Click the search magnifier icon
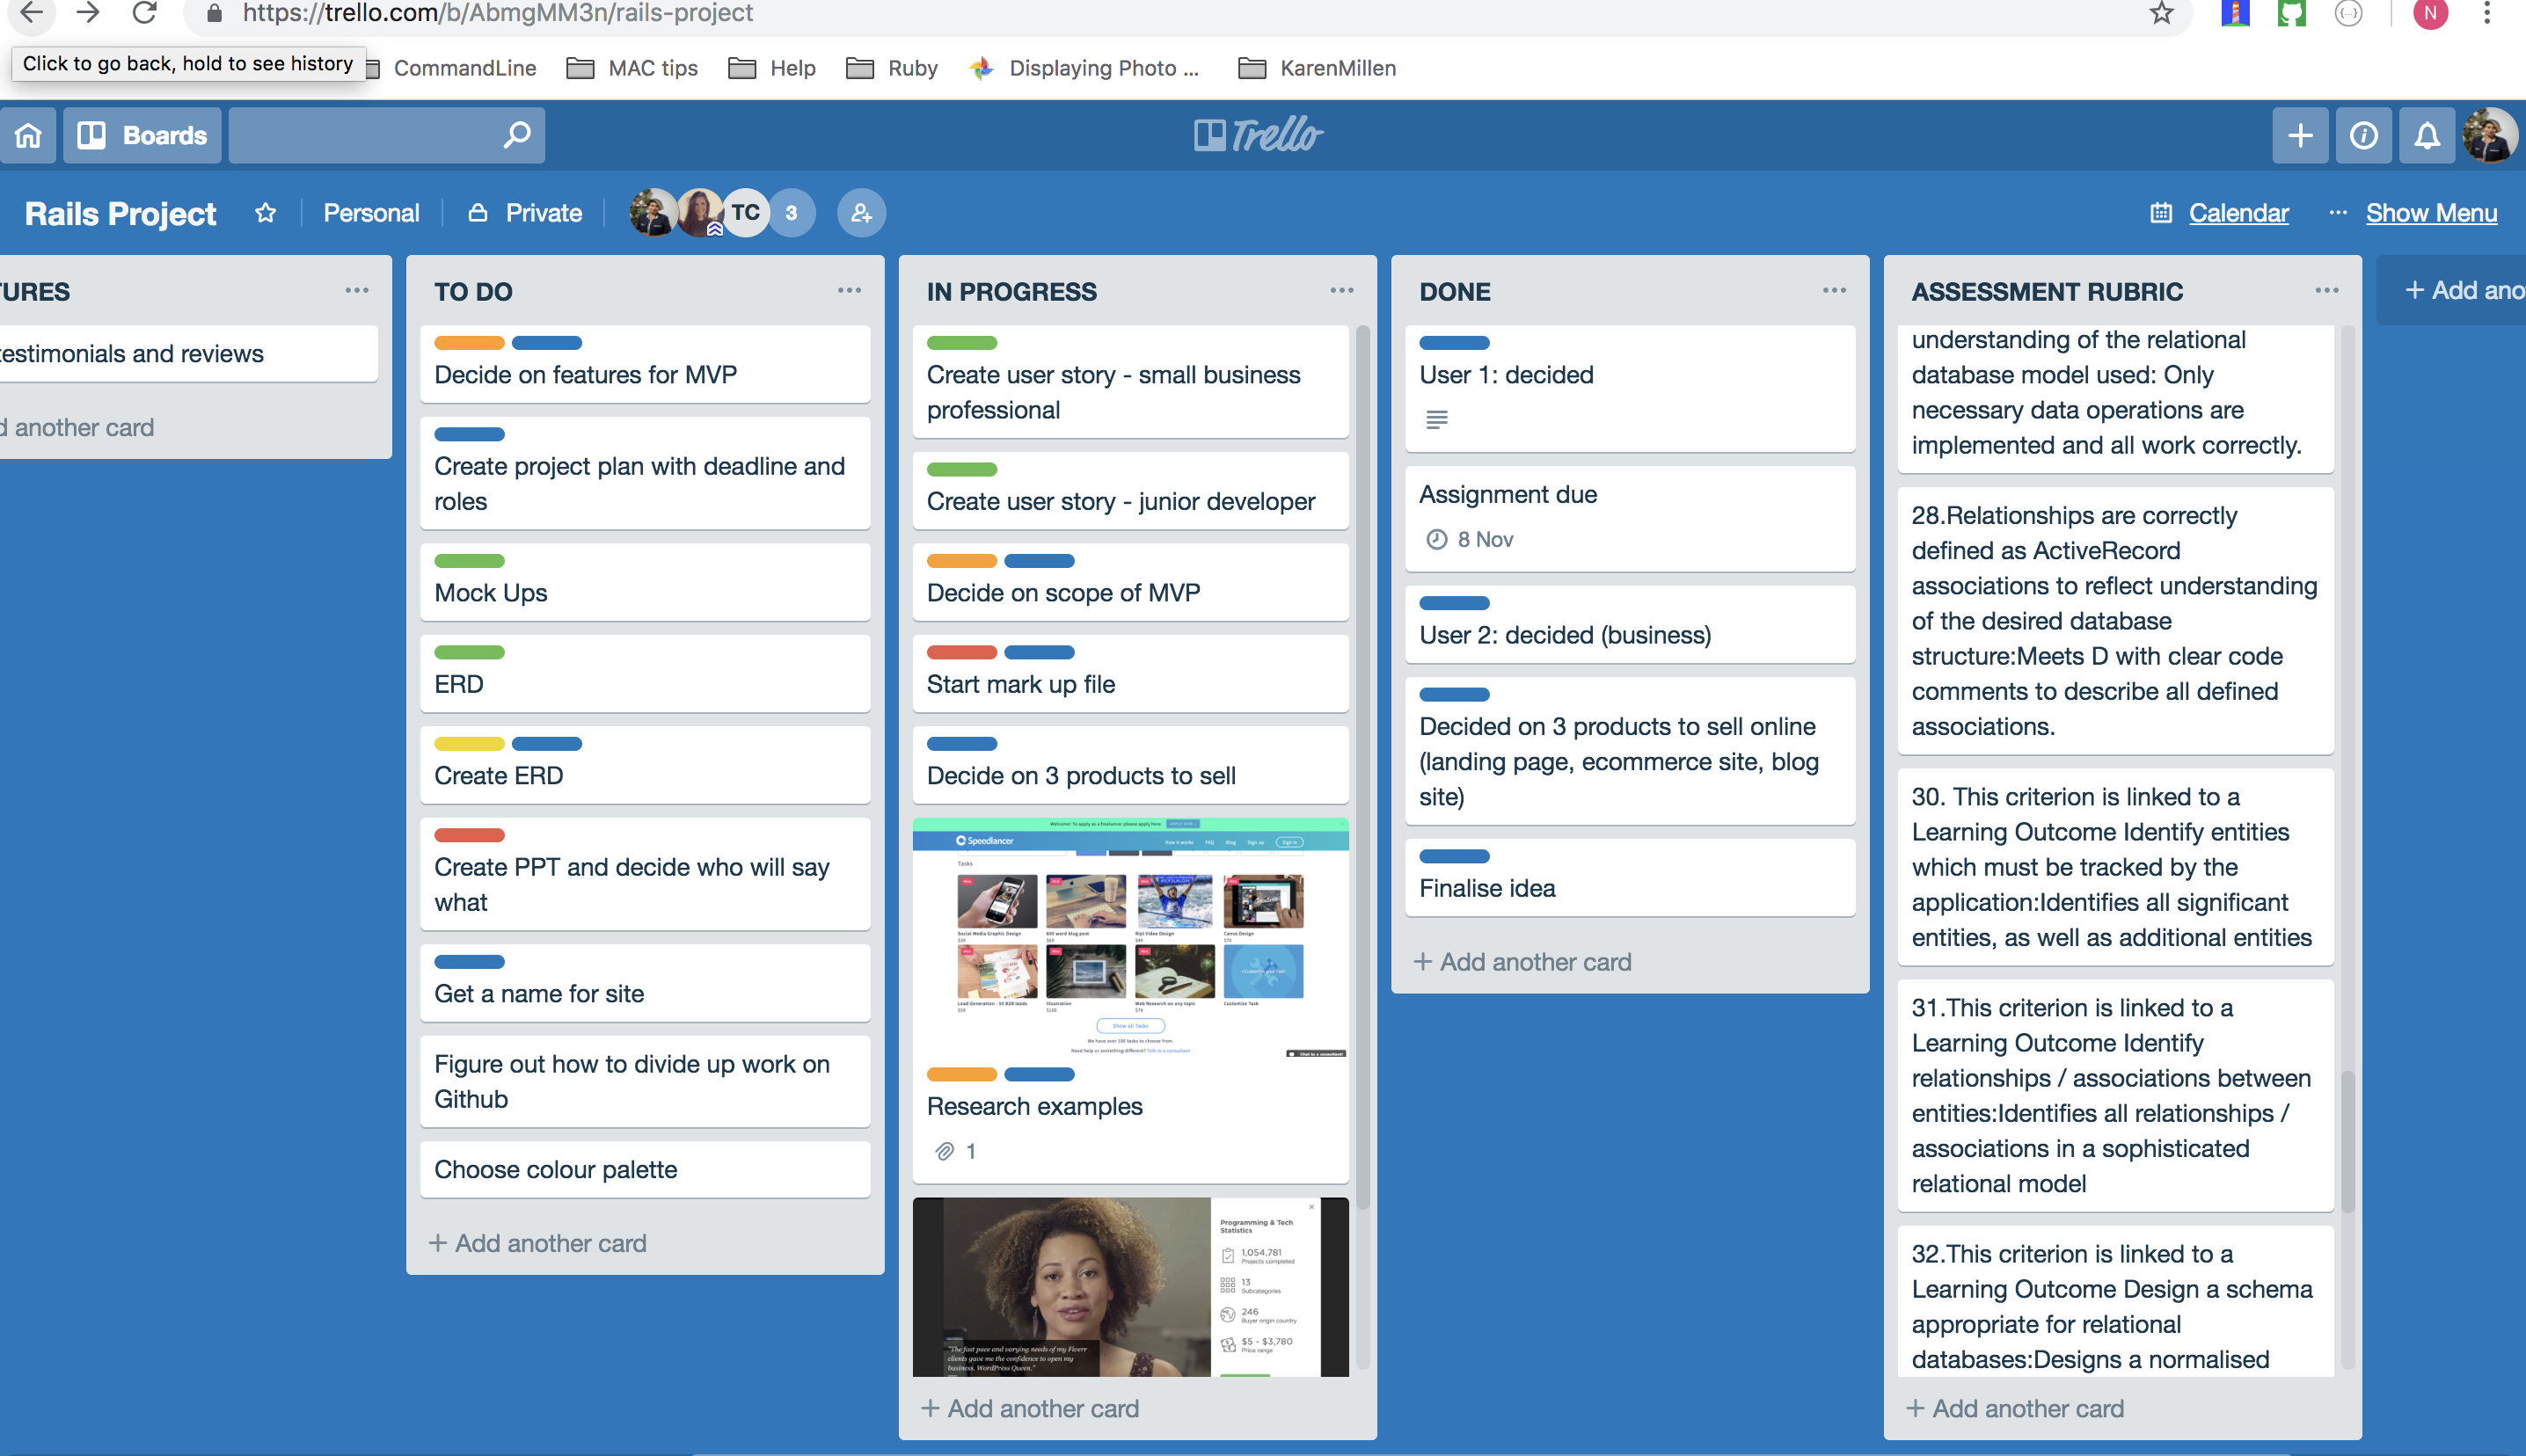This screenshot has width=2526, height=1456. coord(516,135)
